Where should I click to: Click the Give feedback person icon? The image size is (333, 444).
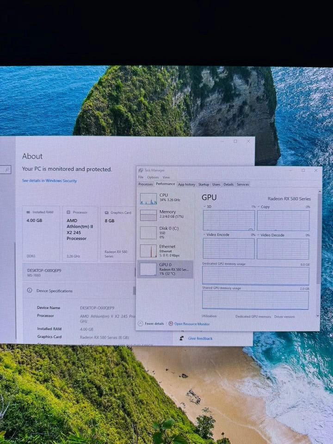[x=182, y=338]
